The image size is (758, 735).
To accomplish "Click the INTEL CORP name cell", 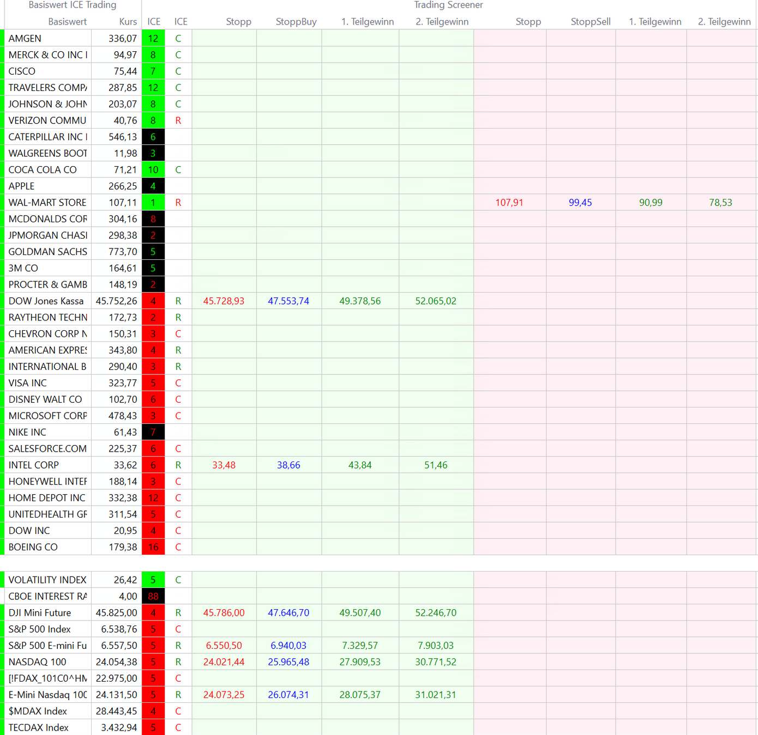I will 47,465.
